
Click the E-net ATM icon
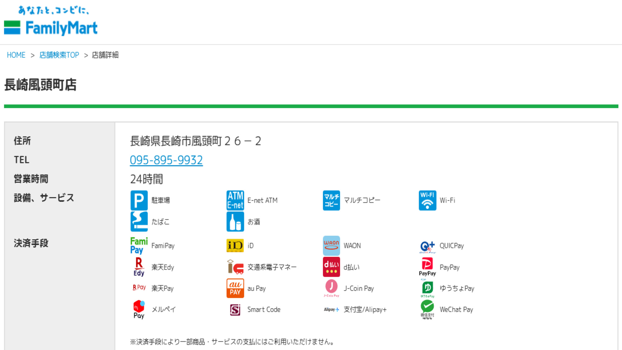235,200
